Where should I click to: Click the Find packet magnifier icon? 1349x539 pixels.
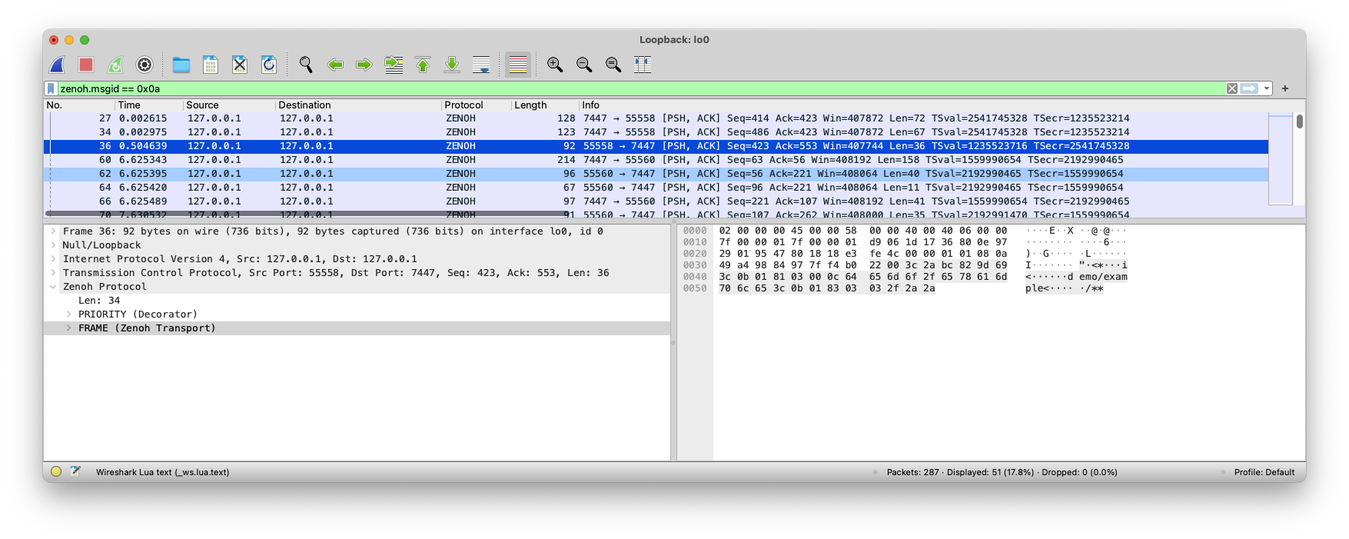tap(306, 65)
